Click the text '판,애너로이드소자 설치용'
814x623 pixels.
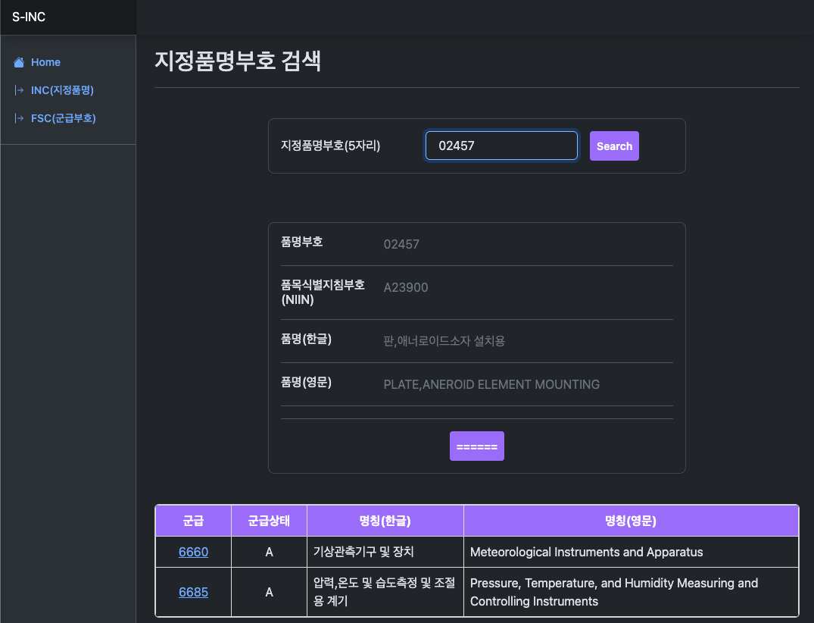tap(444, 341)
